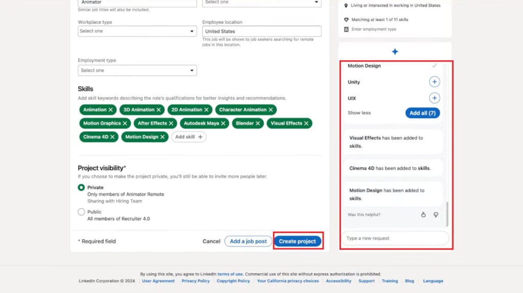
Task: Open Your California privacy choices link
Action: 288,281
